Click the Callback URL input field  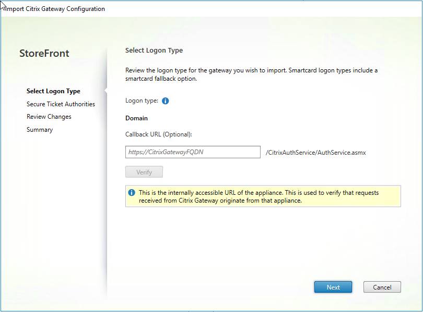193,152
